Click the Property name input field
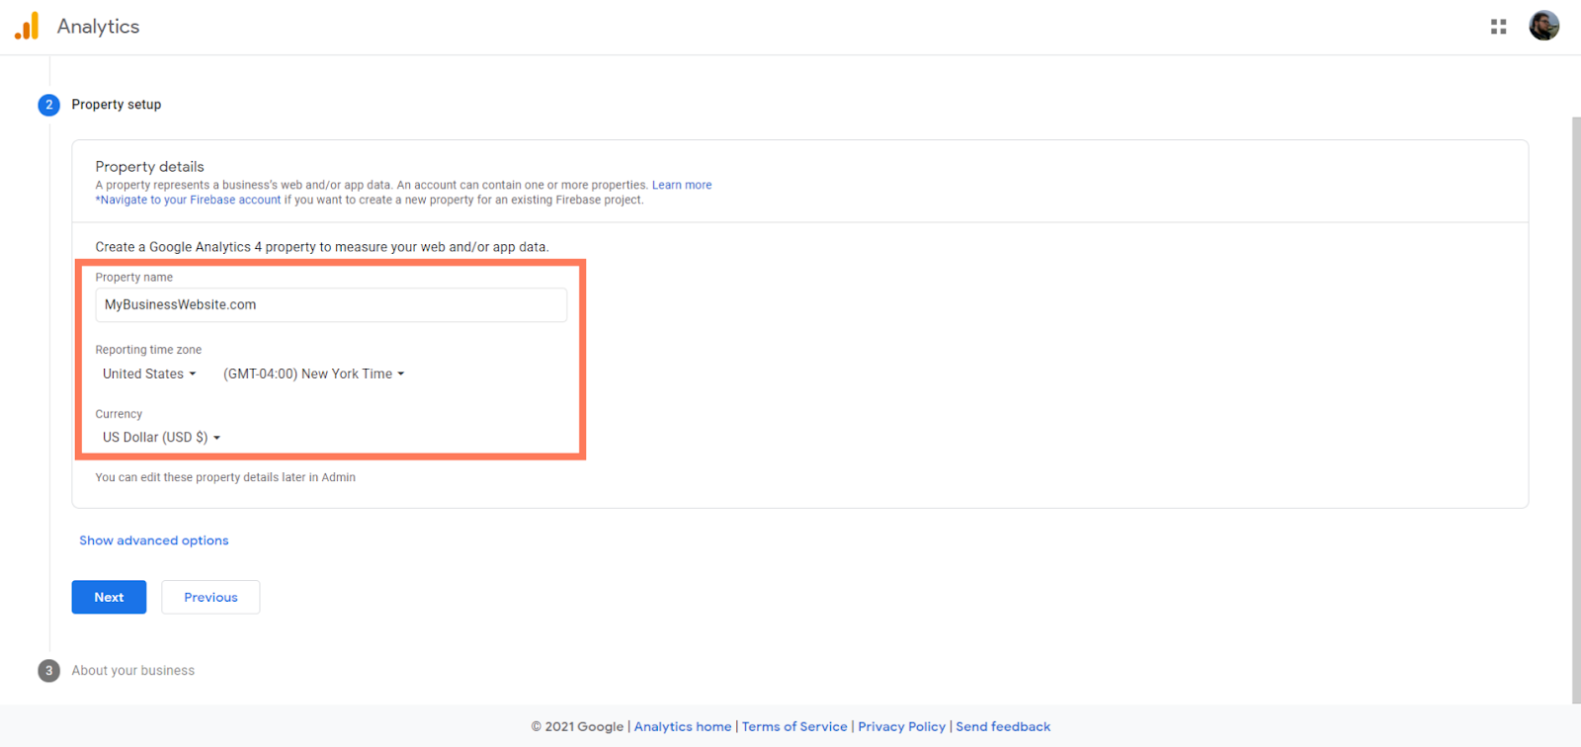The height and width of the screenshot is (747, 1581). 331,305
